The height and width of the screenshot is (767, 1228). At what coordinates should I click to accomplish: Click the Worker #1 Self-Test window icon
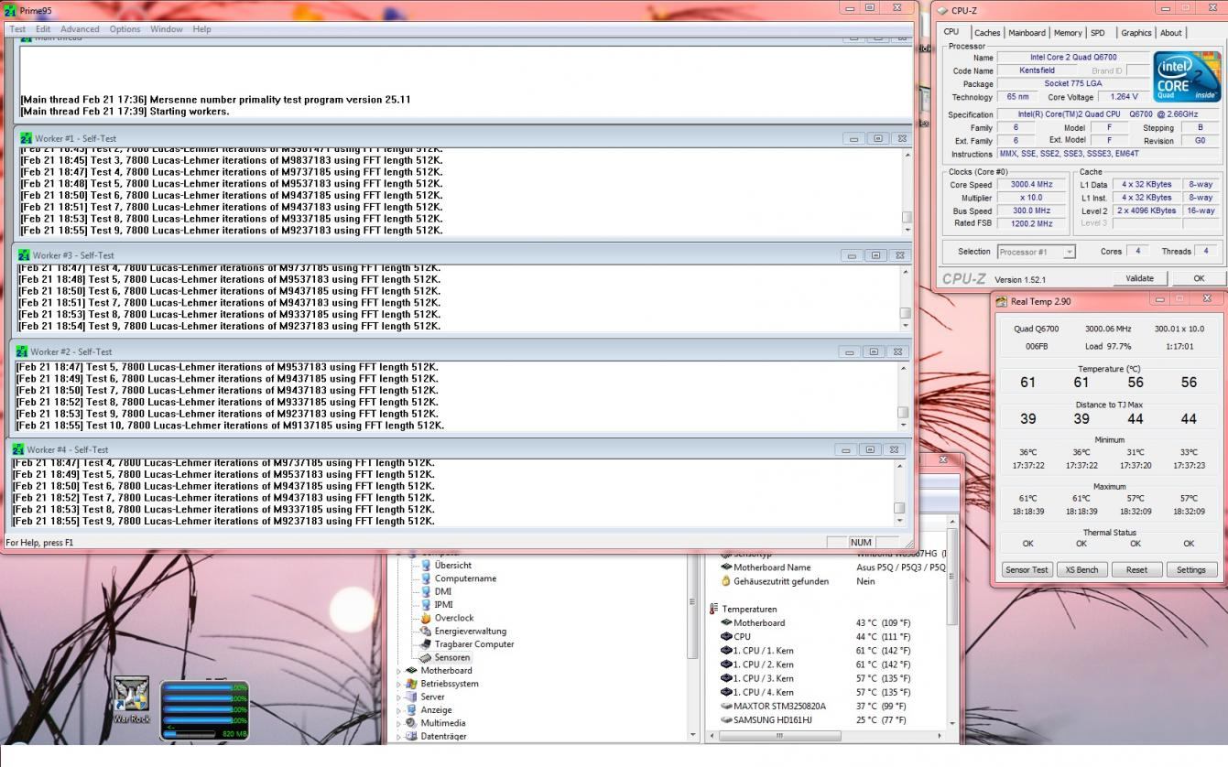tap(27, 138)
